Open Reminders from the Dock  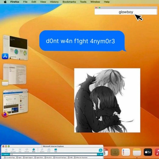tap(126, 152)
